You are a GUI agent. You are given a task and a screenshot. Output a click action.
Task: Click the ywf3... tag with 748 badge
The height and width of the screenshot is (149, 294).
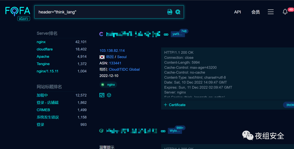click(x=178, y=34)
